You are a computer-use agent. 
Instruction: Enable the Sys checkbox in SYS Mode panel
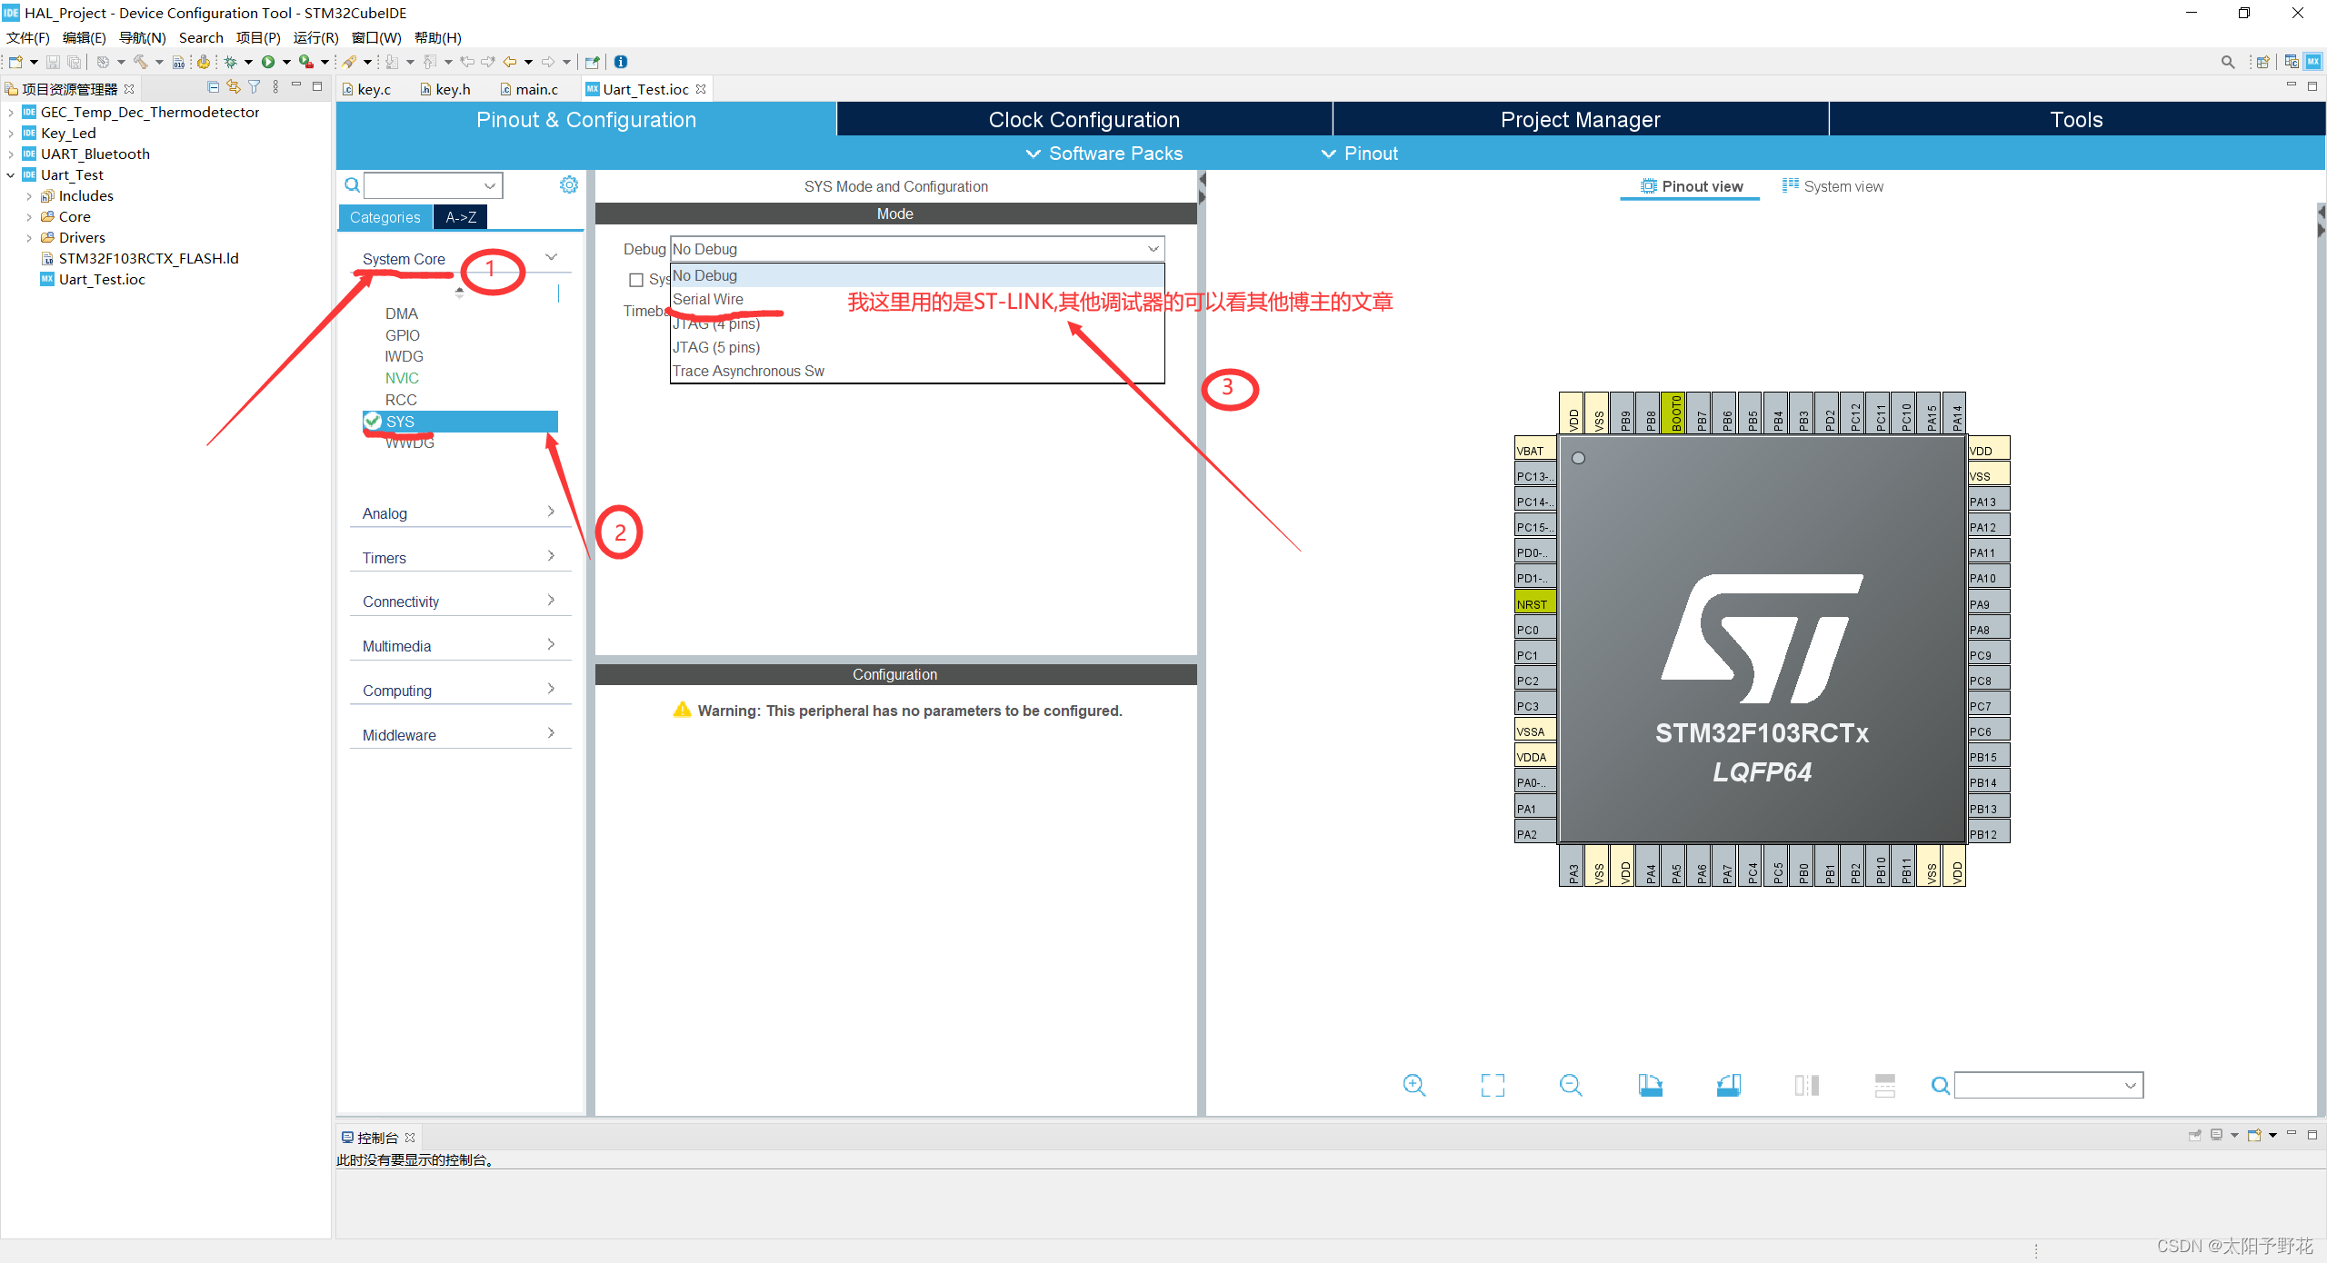point(636,279)
